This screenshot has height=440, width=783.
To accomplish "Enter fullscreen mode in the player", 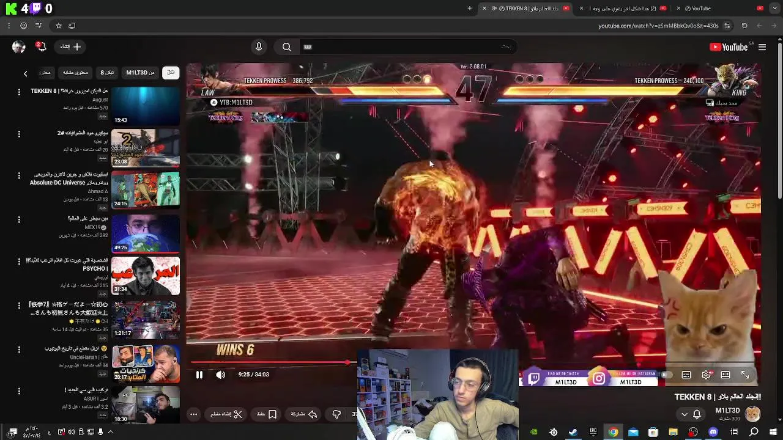I will (x=745, y=375).
